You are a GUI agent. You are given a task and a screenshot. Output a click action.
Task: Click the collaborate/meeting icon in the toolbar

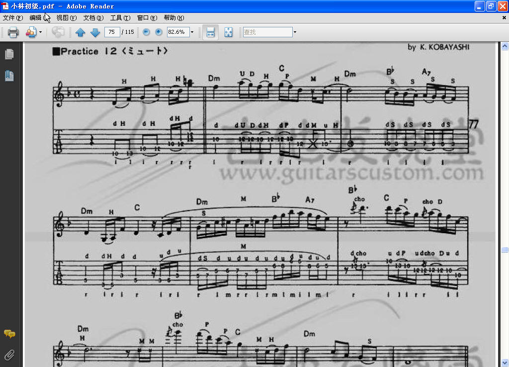31,32
